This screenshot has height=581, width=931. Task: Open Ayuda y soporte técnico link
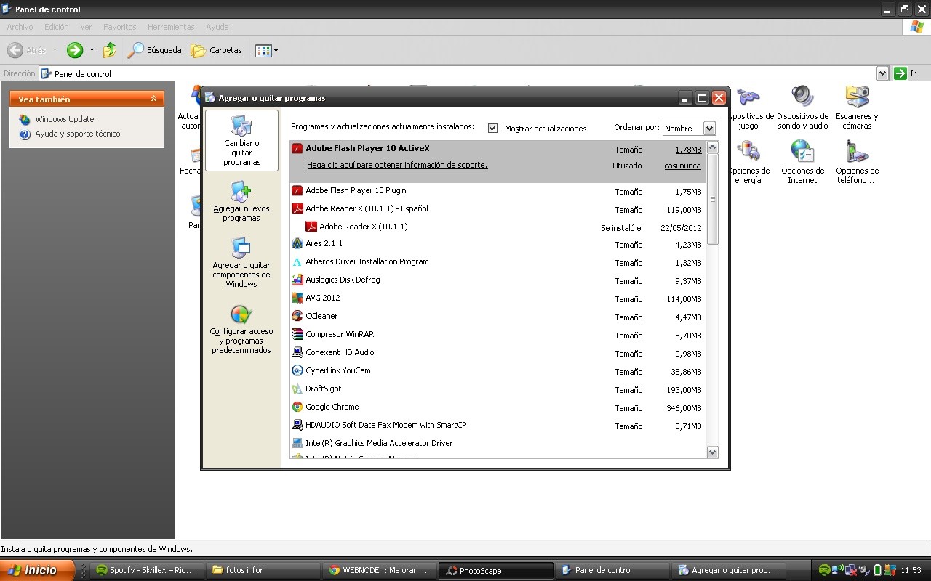click(x=78, y=134)
